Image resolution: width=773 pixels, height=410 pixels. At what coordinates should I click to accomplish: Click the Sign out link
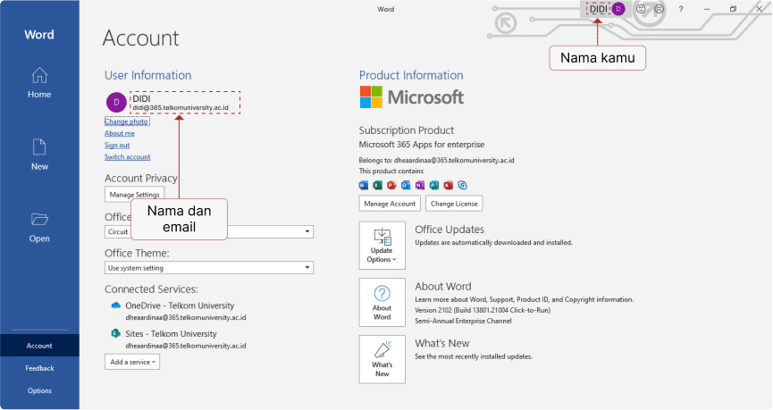(x=117, y=145)
